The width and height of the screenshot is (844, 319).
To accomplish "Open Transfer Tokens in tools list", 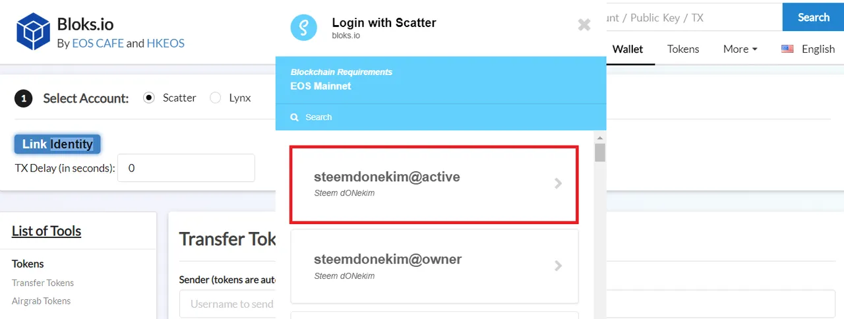I will 43,283.
